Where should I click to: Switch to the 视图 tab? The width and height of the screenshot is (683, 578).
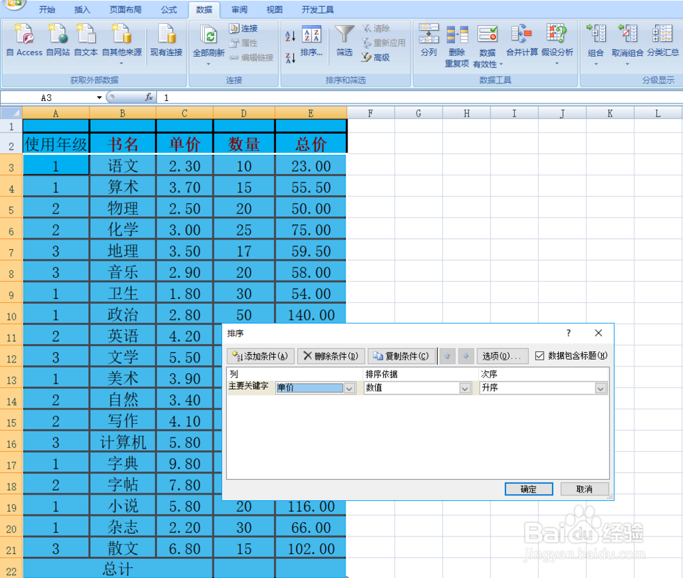tap(275, 10)
